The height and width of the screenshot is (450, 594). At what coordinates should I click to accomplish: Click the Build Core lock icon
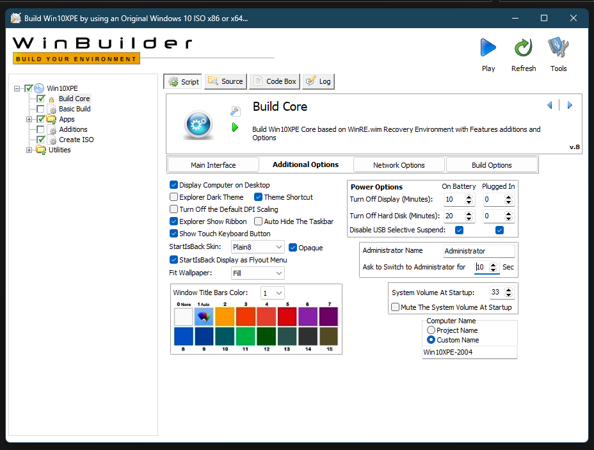click(51, 99)
